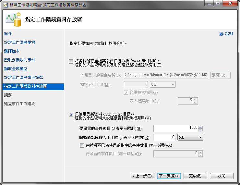This screenshot has width=240, height=185.
Task: Close the wizard window
Action: coord(230,3)
